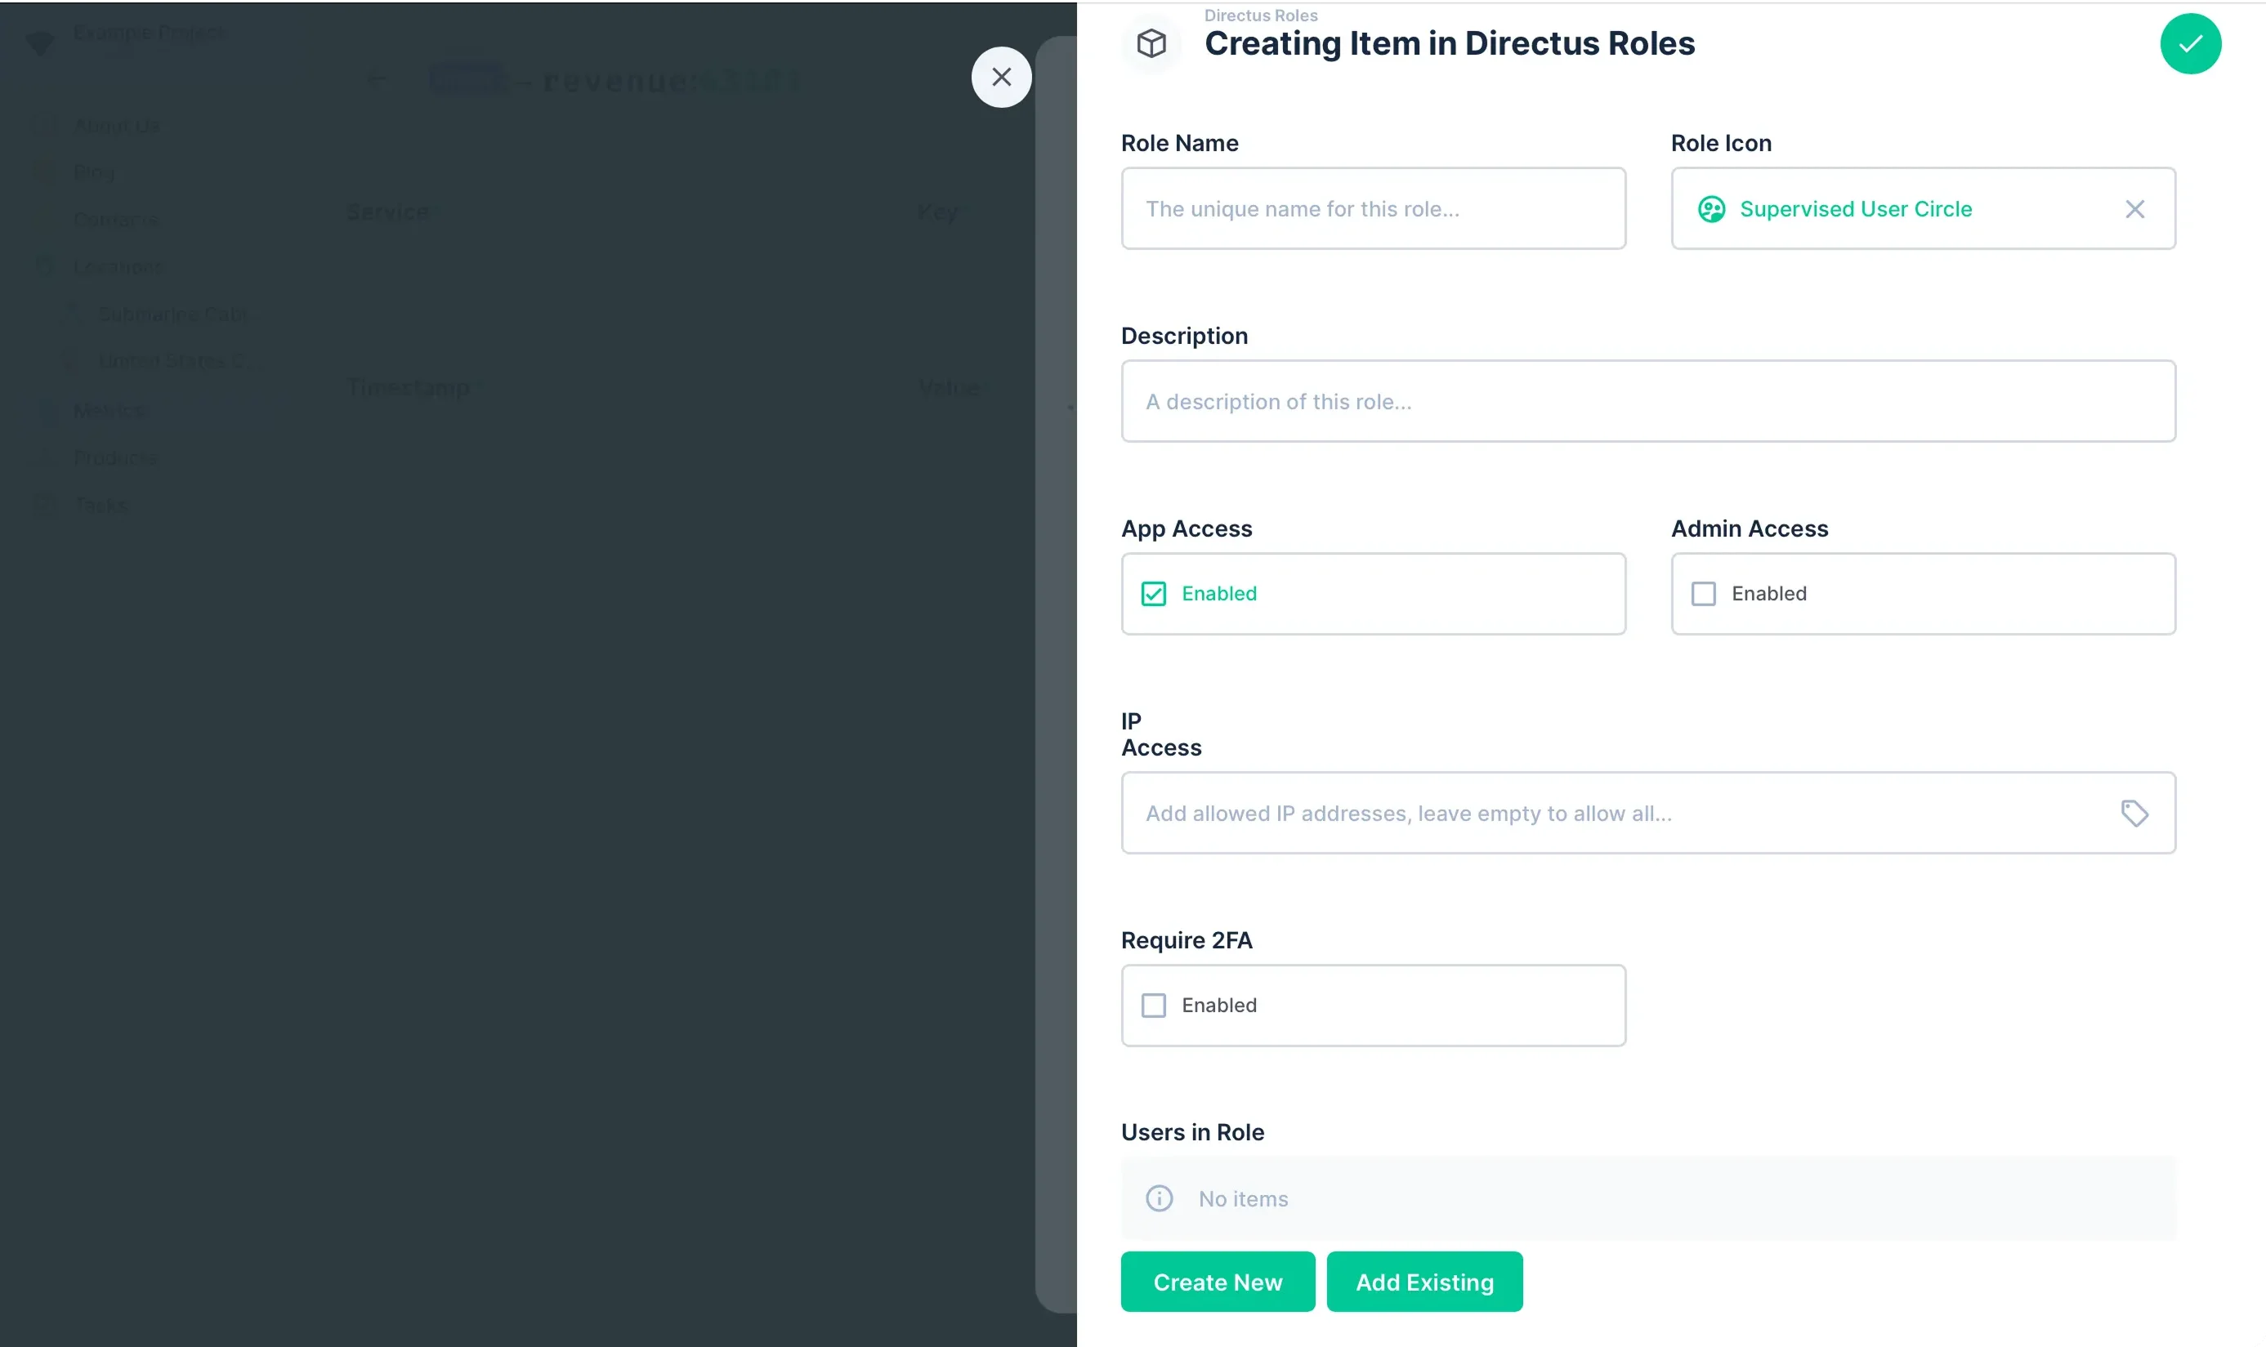Remove the selected Supervised User Circle role icon
The width and height of the screenshot is (2266, 1347).
coord(2134,209)
